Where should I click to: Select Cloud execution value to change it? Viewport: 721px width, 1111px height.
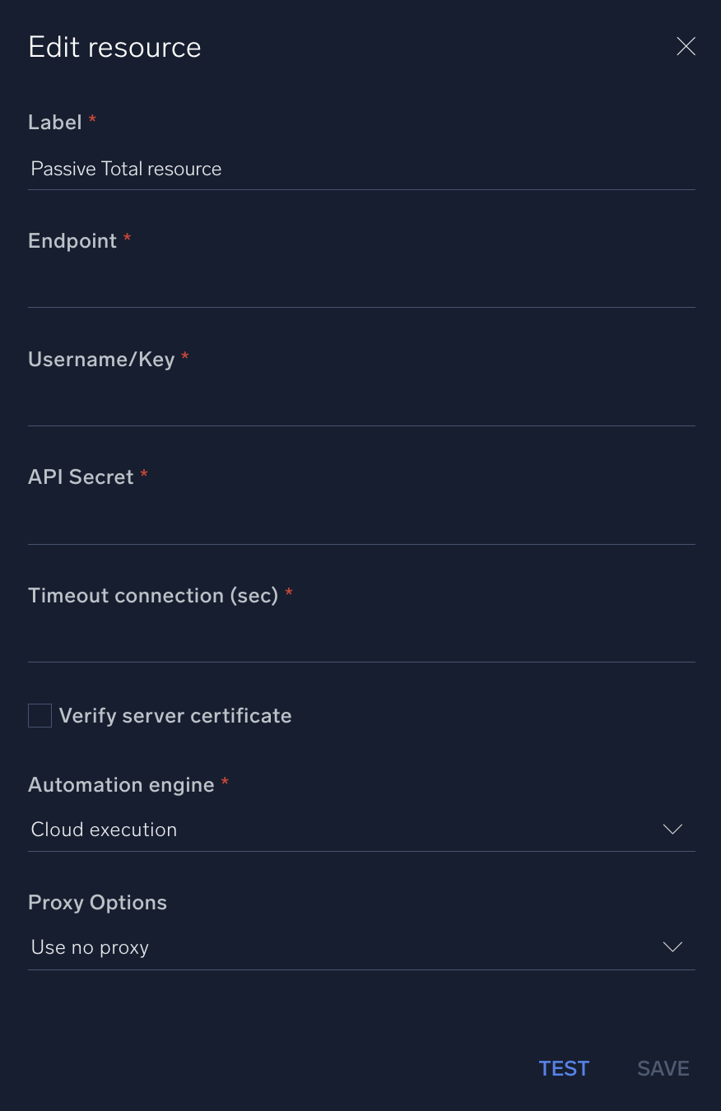pos(104,830)
